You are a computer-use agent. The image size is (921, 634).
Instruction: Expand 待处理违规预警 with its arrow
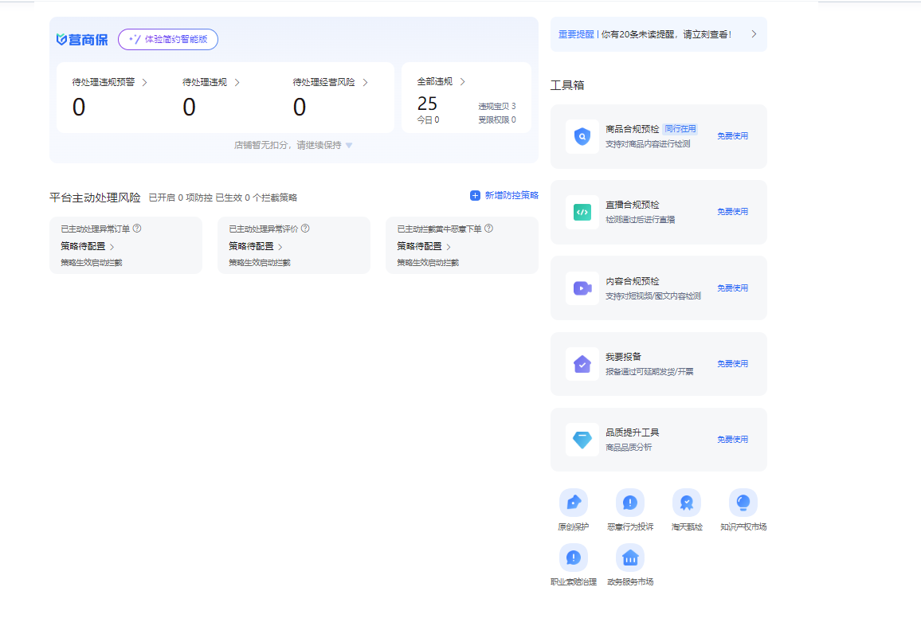[144, 82]
